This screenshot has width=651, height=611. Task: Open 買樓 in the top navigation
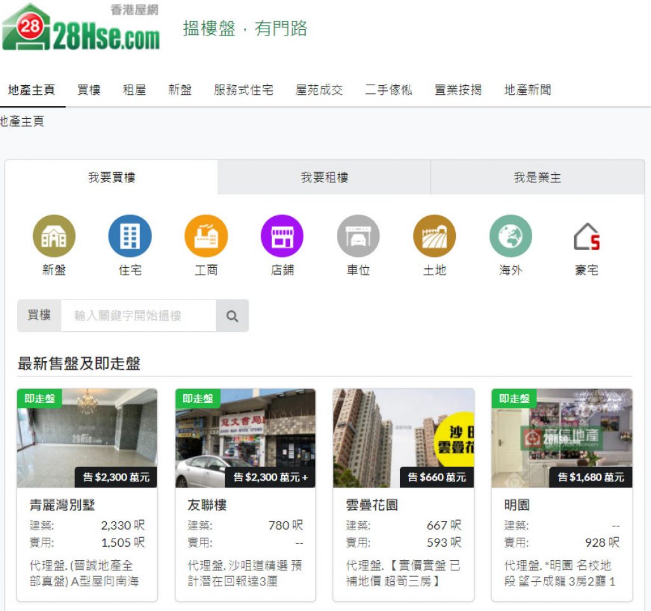click(x=89, y=90)
